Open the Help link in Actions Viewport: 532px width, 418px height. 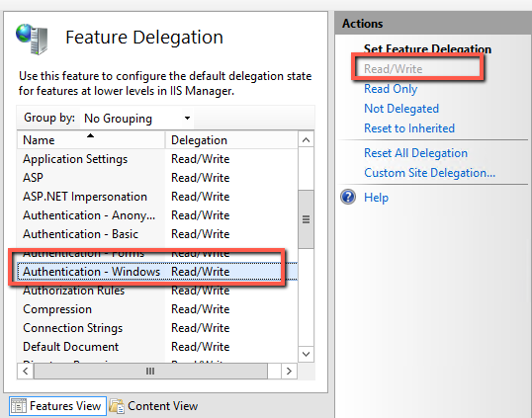click(x=376, y=198)
